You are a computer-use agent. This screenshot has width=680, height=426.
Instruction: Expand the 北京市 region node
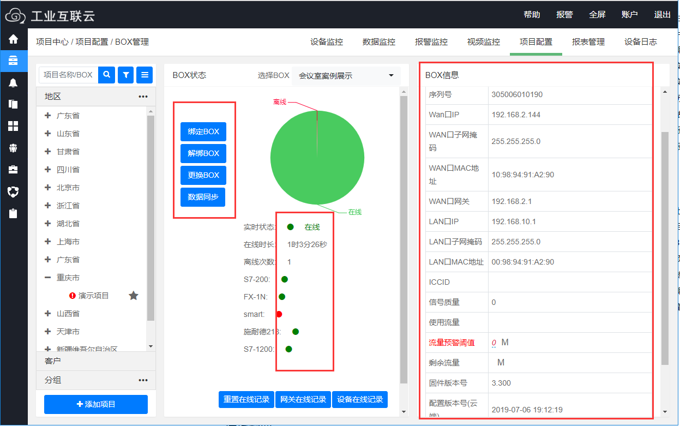[48, 188]
